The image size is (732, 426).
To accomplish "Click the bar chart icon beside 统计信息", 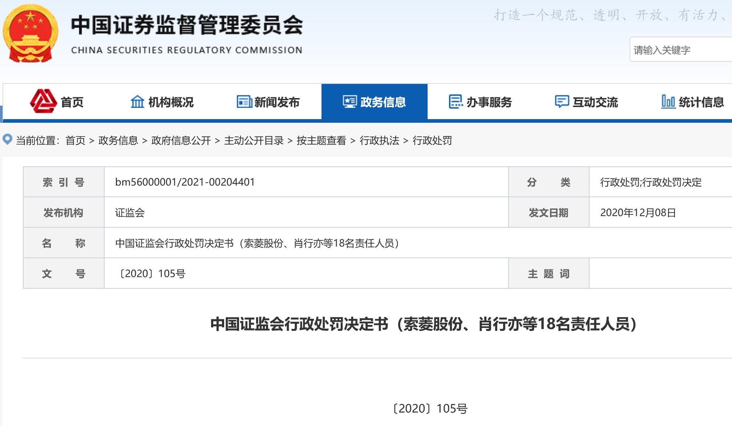I will [x=668, y=102].
